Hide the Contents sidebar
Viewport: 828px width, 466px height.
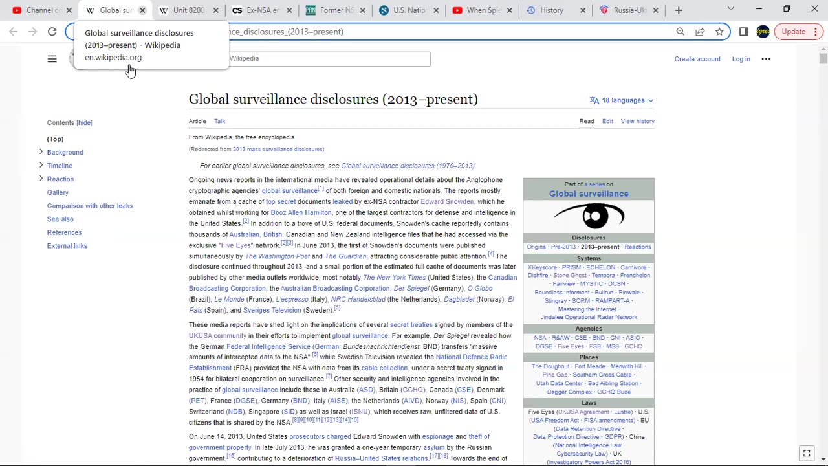pos(84,122)
